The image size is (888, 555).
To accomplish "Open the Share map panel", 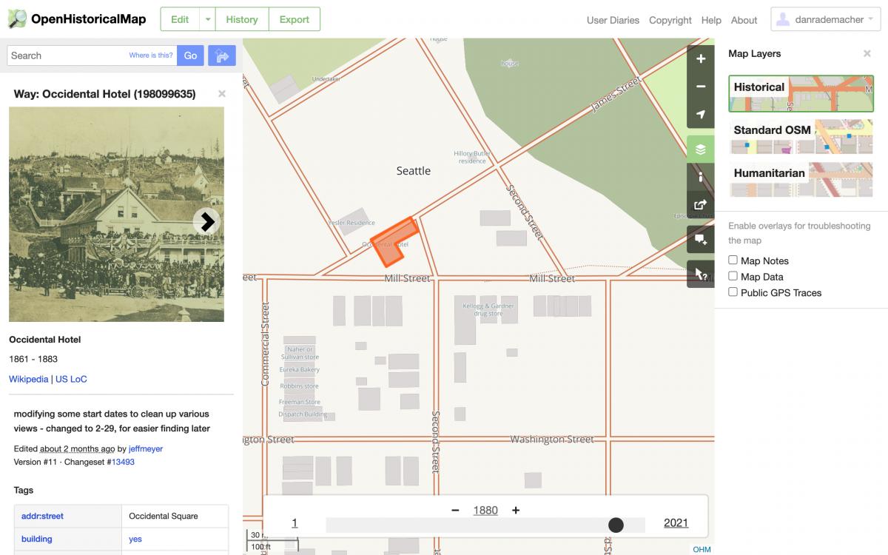I will 701,205.
